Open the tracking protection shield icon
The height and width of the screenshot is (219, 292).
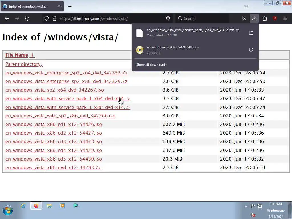point(47,19)
